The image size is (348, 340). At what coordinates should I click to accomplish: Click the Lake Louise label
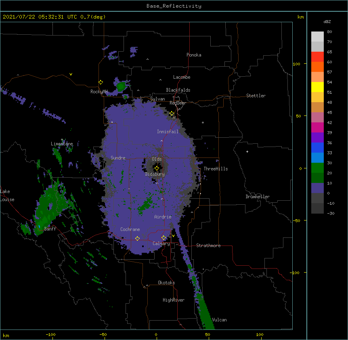pyautogui.click(x=7, y=195)
